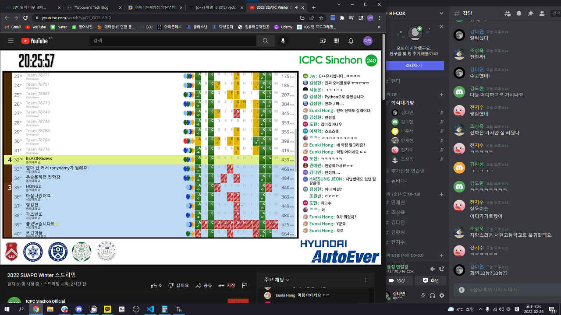Image resolution: width=561 pixels, height=315 pixels.
Task: Open Discord from the taskbar
Action: click(79, 309)
